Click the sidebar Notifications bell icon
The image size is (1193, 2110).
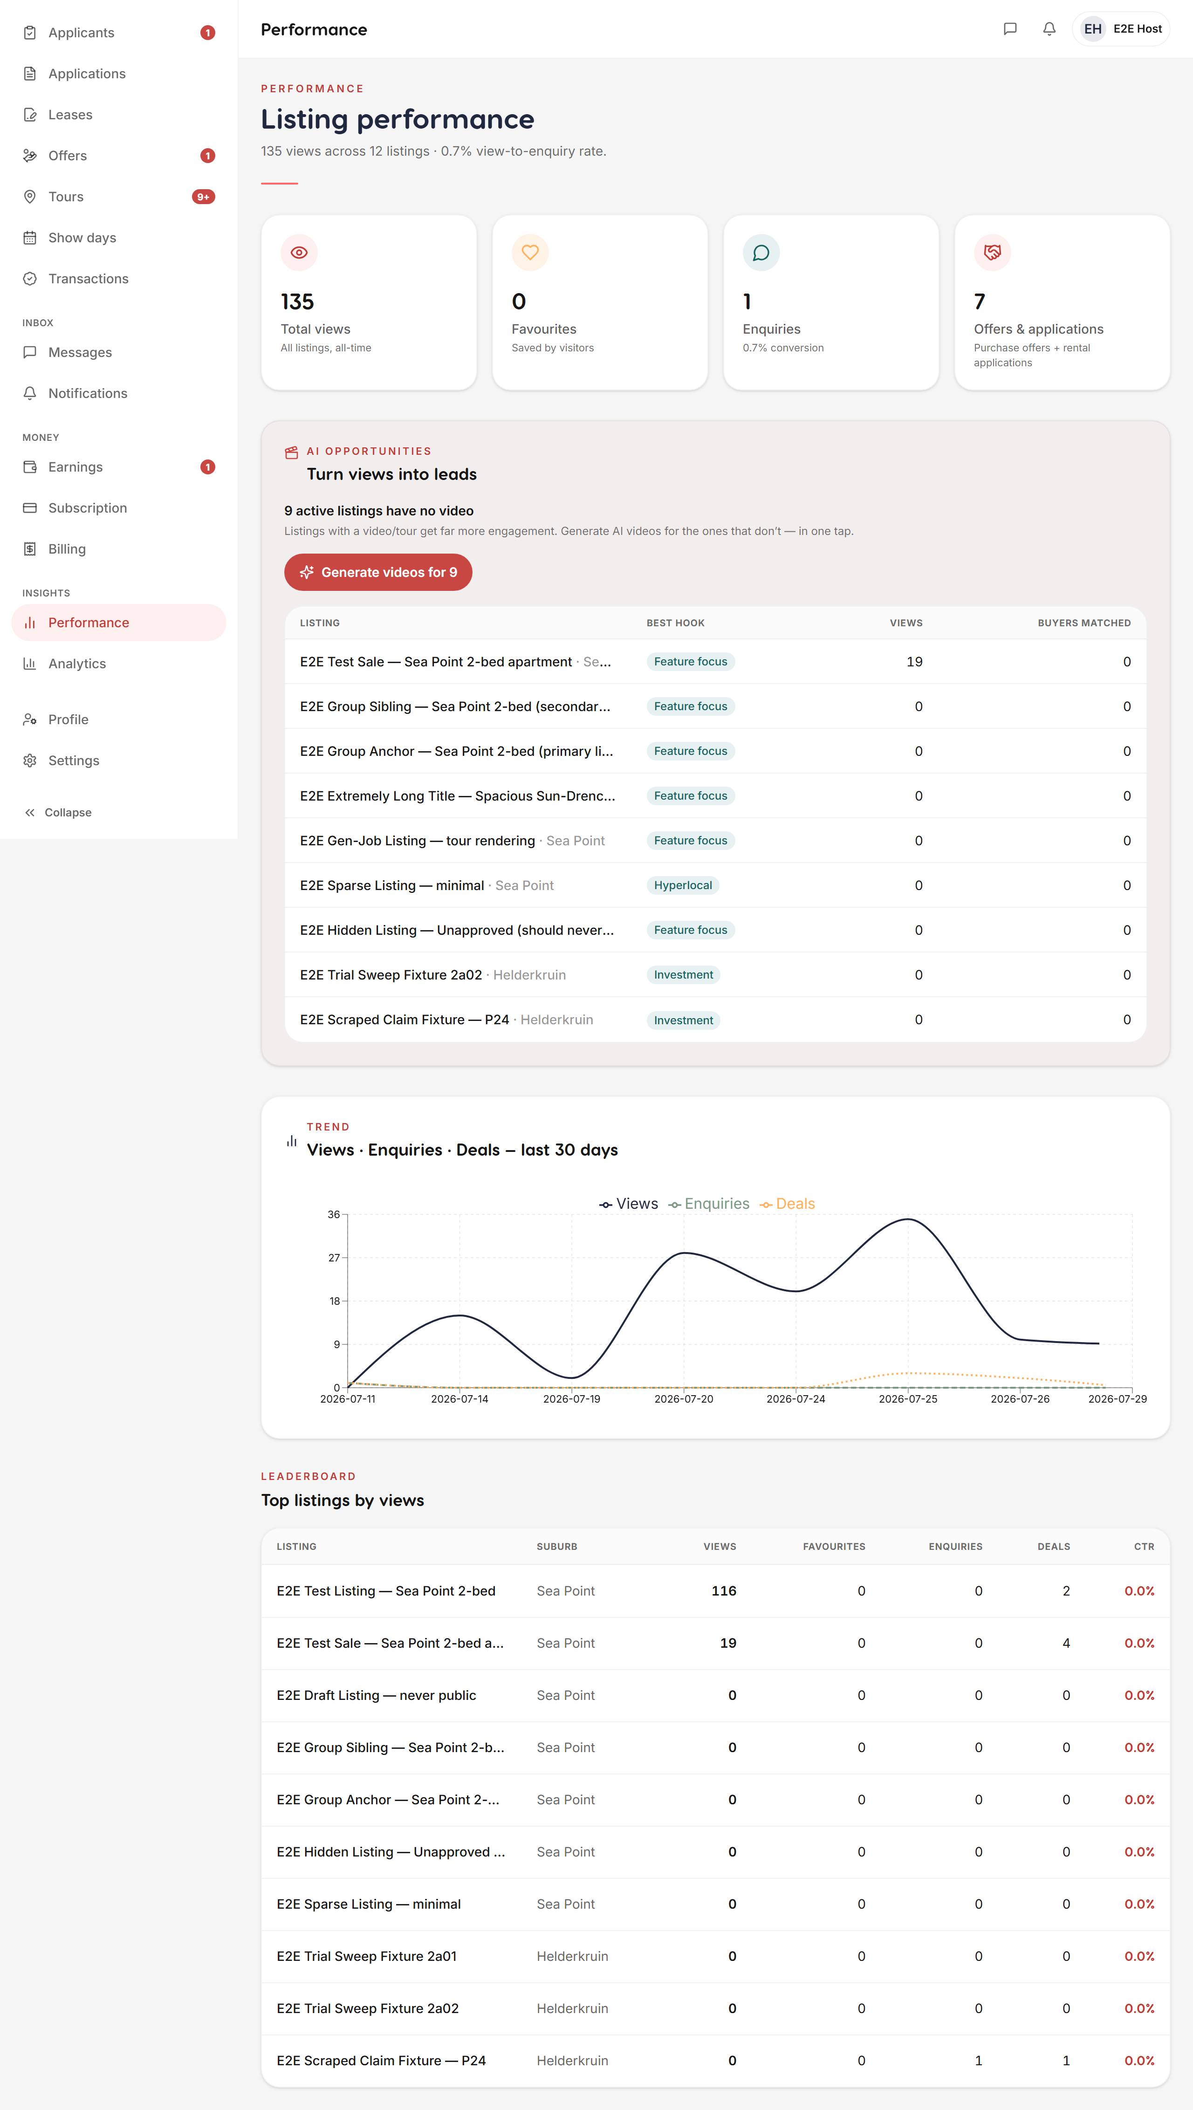[30, 393]
